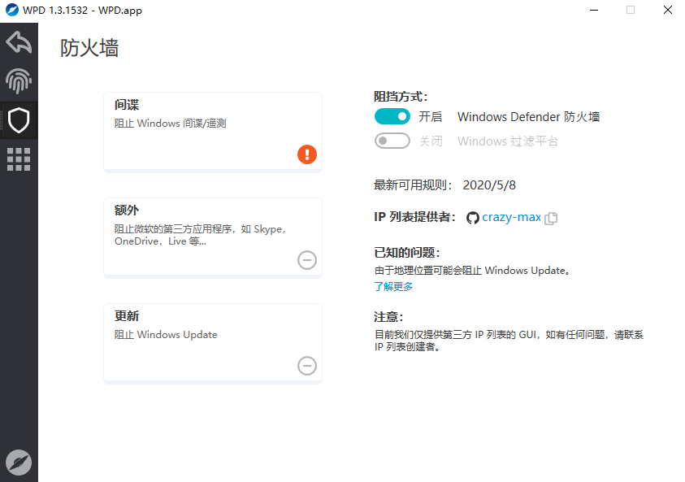Click the 注意 heading
The height and width of the screenshot is (482, 685).
[x=388, y=317]
